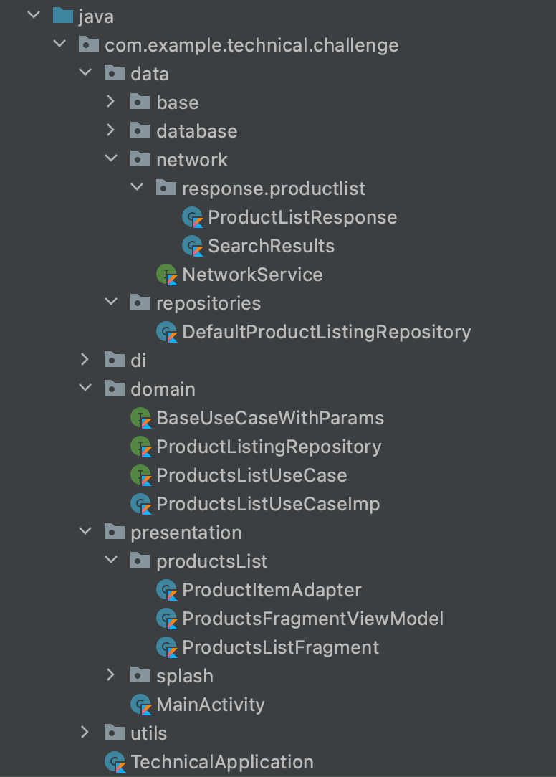Click the ProductItemAdapter class icon
Image resolution: width=556 pixels, height=777 pixels.
coord(166,590)
